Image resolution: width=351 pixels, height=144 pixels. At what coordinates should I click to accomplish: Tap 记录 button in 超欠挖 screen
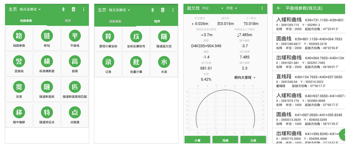(x=253, y=140)
